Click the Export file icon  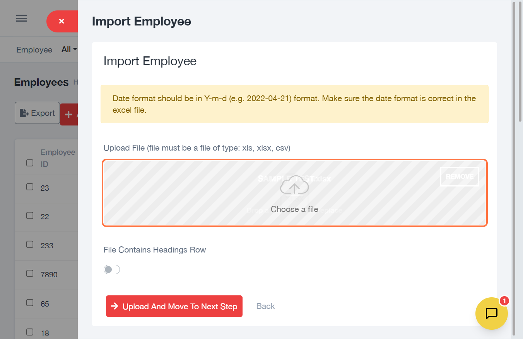[24, 113]
